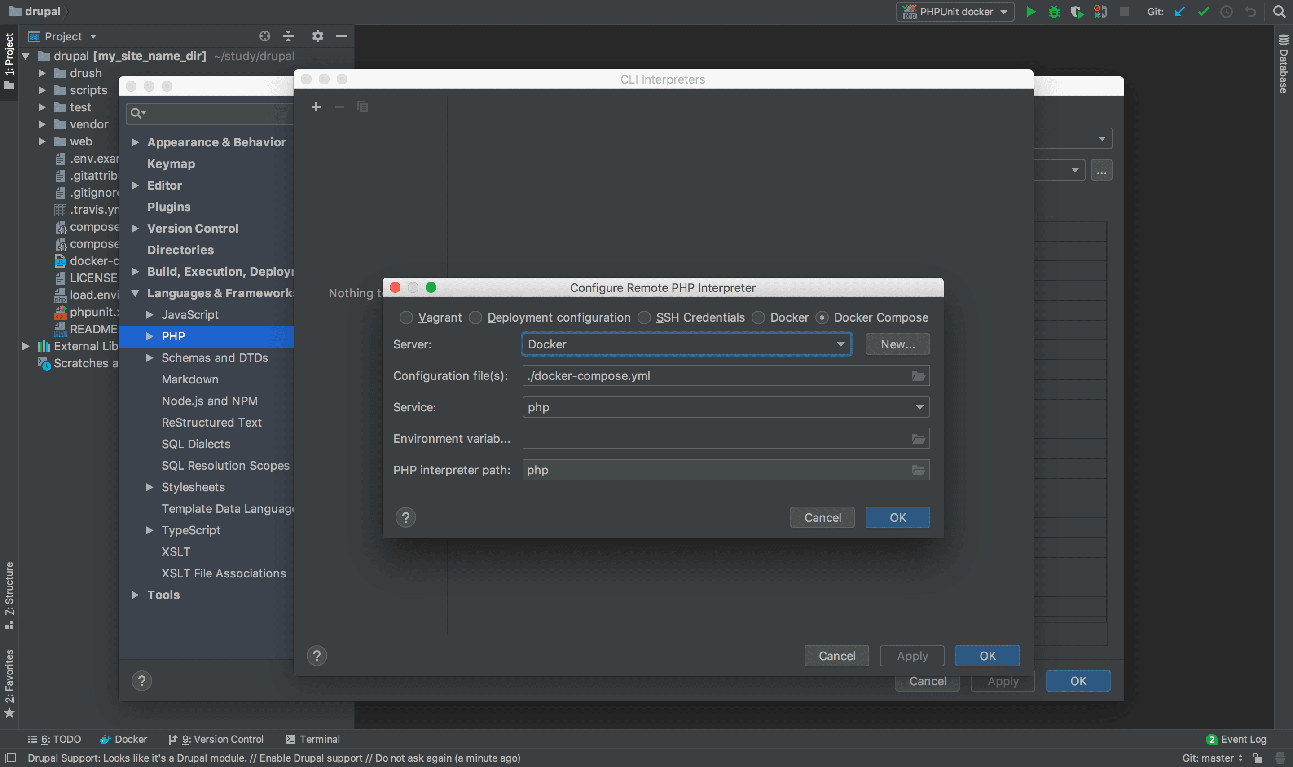
Task: Click the Git commit checkmark icon
Action: click(1203, 11)
